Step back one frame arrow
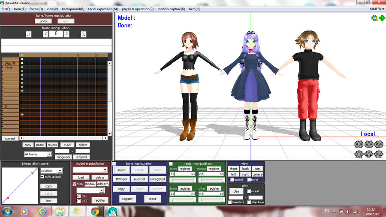The height and width of the screenshot is (217, 386). (45, 34)
